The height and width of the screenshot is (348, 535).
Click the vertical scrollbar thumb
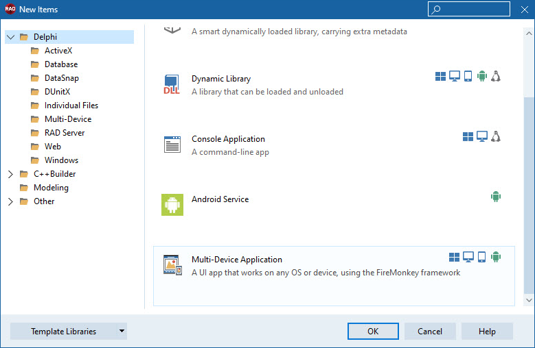529,196
